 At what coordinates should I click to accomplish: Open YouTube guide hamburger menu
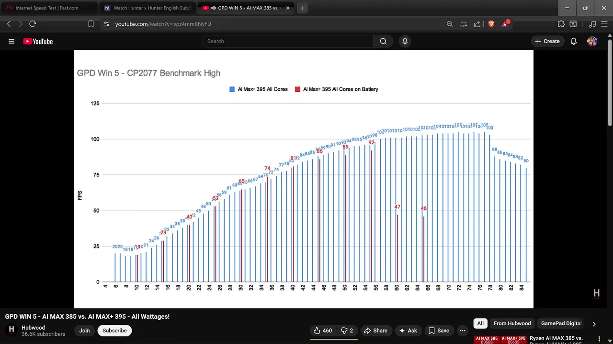[11, 42]
